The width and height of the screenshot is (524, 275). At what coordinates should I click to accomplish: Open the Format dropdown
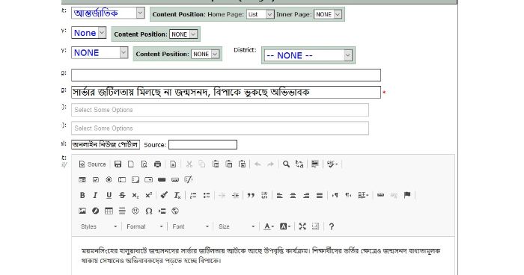pos(144,226)
